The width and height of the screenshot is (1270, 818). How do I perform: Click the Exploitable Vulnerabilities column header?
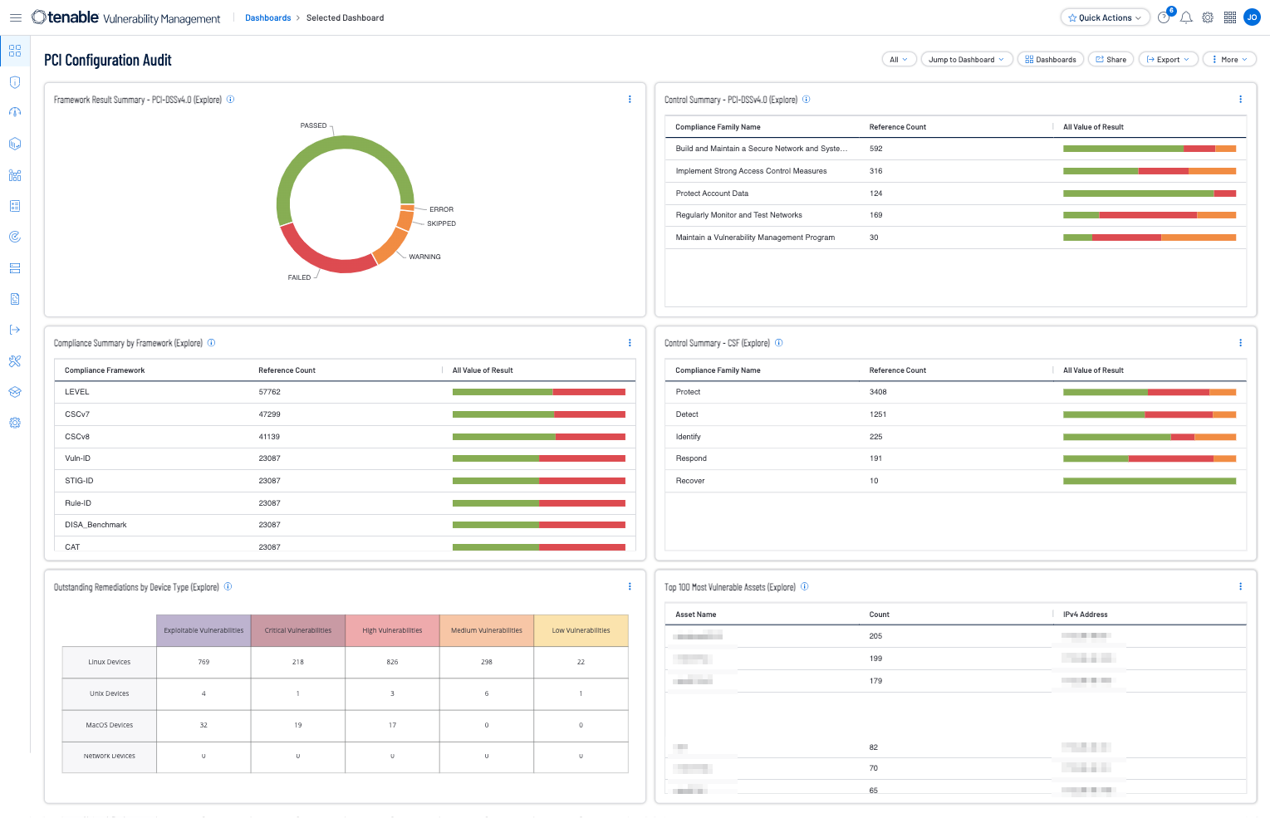click(203, 630)
